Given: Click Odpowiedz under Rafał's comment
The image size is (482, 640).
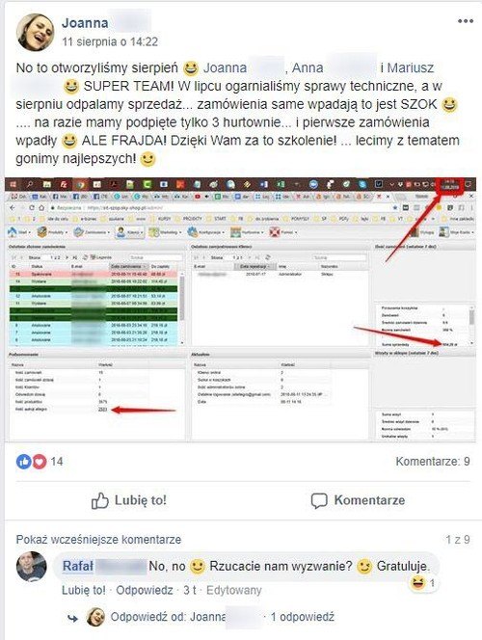Looking at the screenshot, I should click(x=145, y=590).
